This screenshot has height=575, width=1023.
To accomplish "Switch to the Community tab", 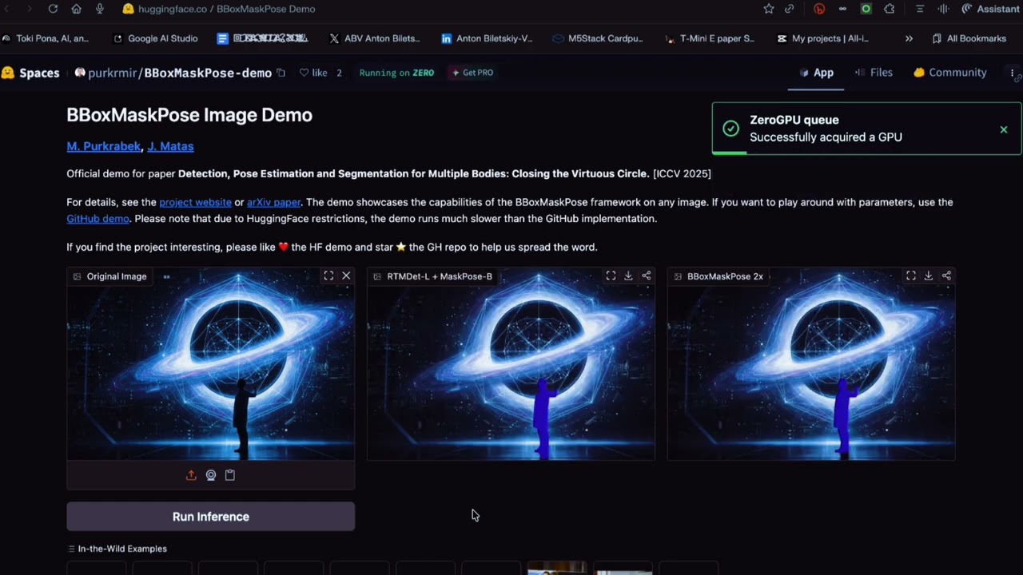I will click(x=950, y=73).
